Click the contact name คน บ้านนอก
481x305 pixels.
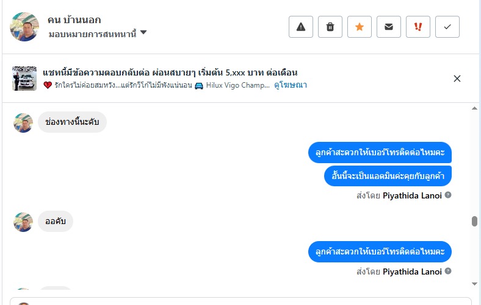click(x=74, y=20)
